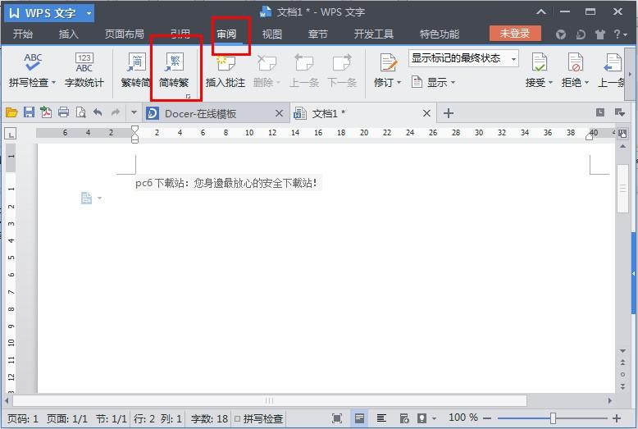
Task: Switch to full screen view icon in status bar
Action: coord(337,418)
